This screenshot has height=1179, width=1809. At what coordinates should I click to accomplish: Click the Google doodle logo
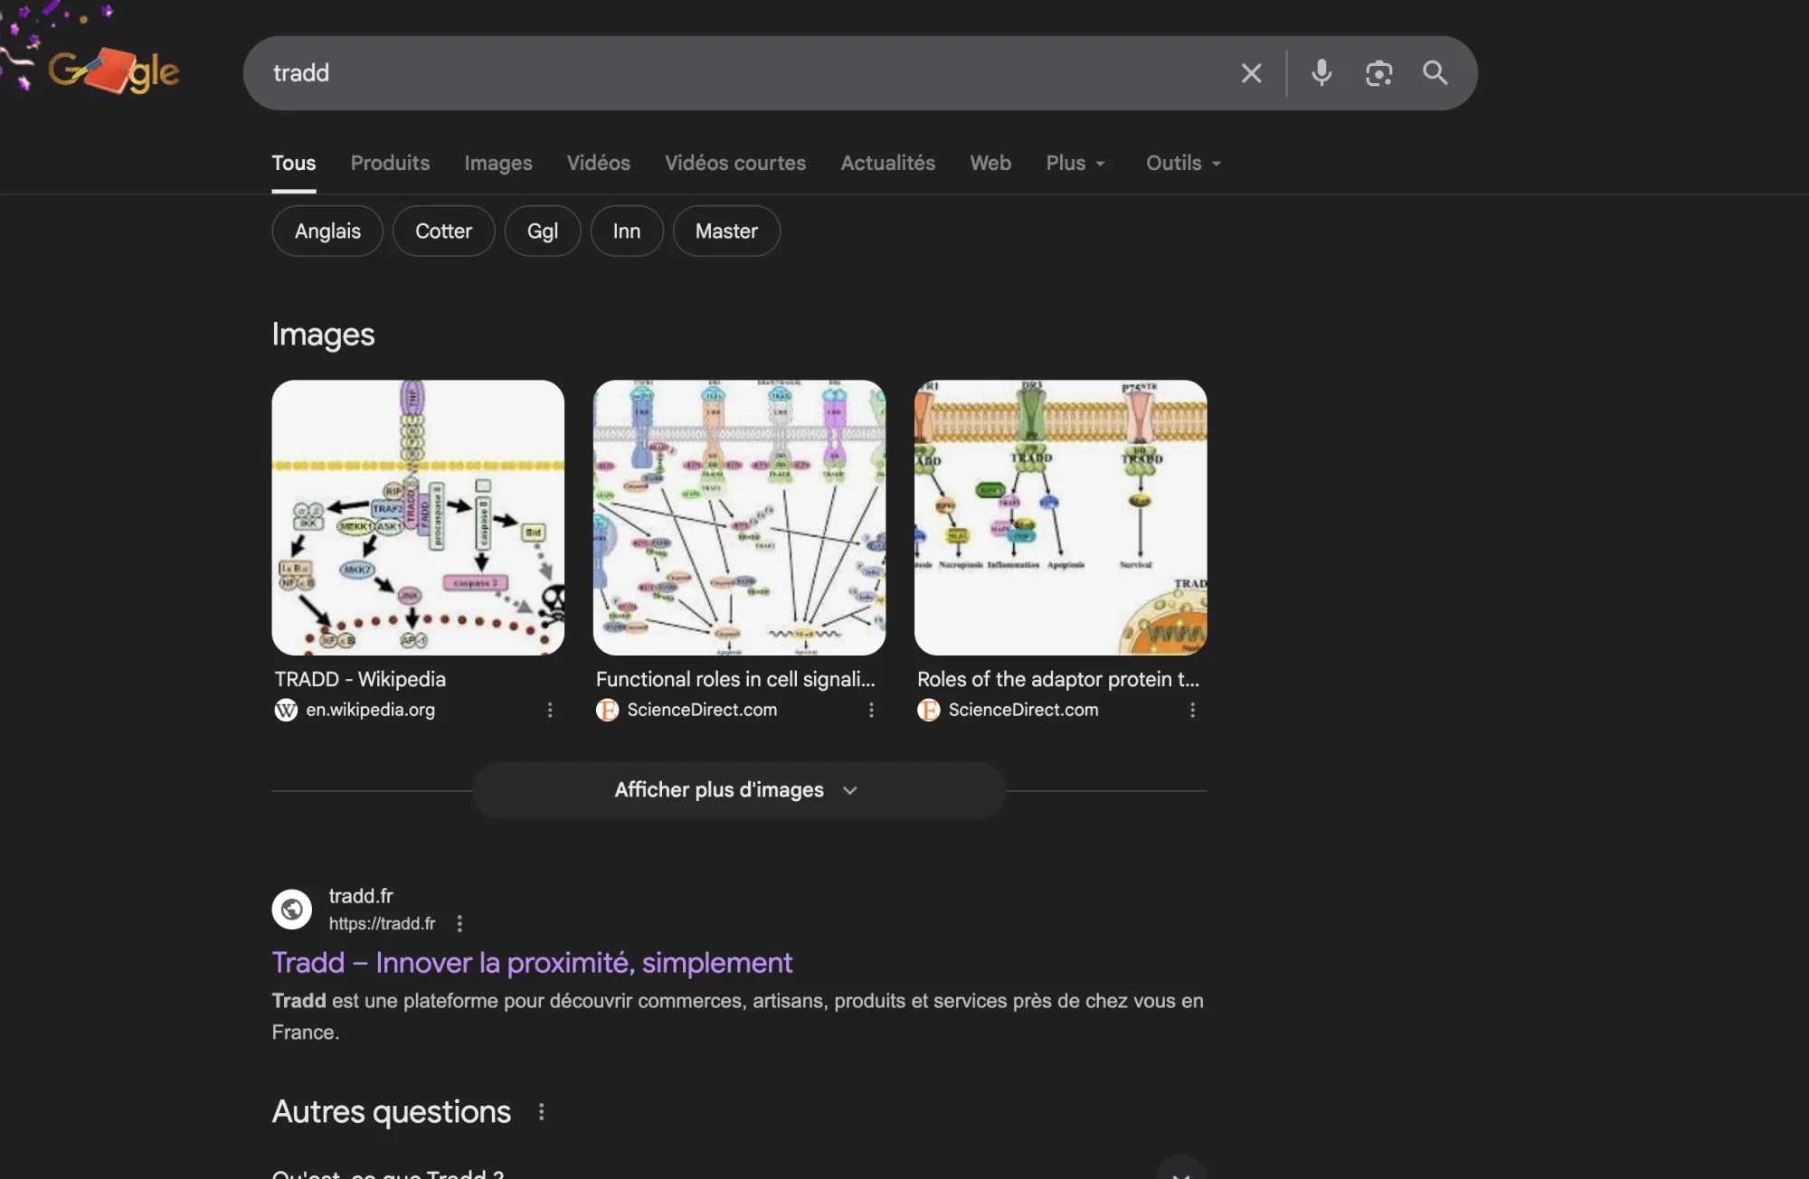[x=114, y=71]
